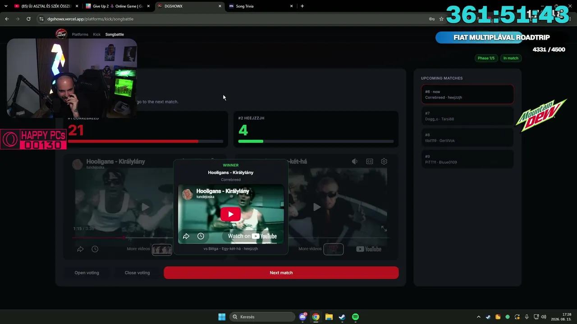Close the DGSHOWX browser tab
This screenshot has width=577, height=324.
(x=220, y=6)
